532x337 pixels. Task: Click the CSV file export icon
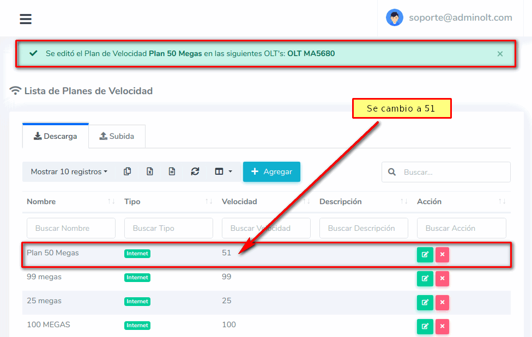172,171
